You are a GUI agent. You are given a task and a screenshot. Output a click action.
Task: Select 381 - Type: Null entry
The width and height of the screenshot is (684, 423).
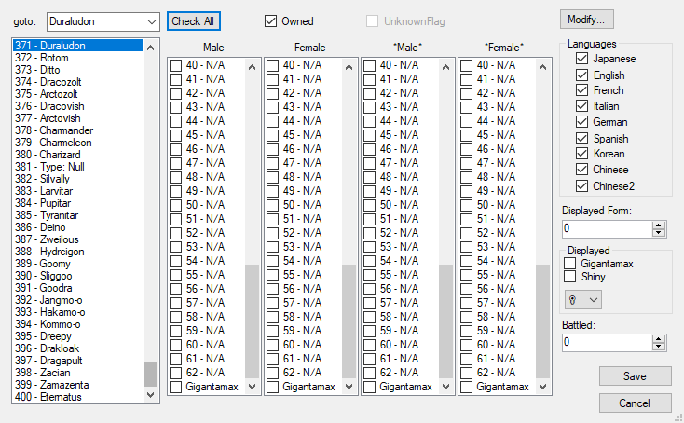[x=78, y=167]
